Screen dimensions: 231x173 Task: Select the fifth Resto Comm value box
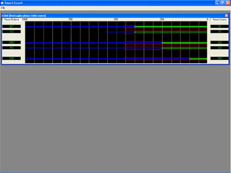tap(219, 59)
